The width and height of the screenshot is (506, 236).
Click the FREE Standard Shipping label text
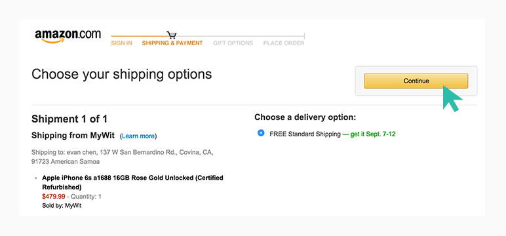[305, 134]
